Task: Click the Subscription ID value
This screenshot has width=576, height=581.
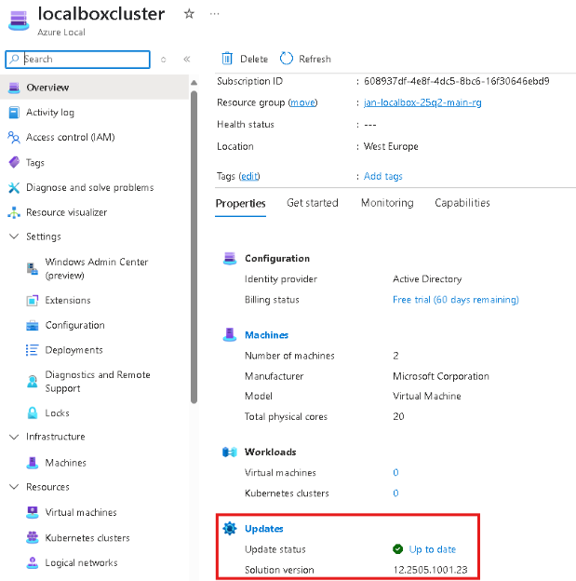Action: [x=456, y=81]
